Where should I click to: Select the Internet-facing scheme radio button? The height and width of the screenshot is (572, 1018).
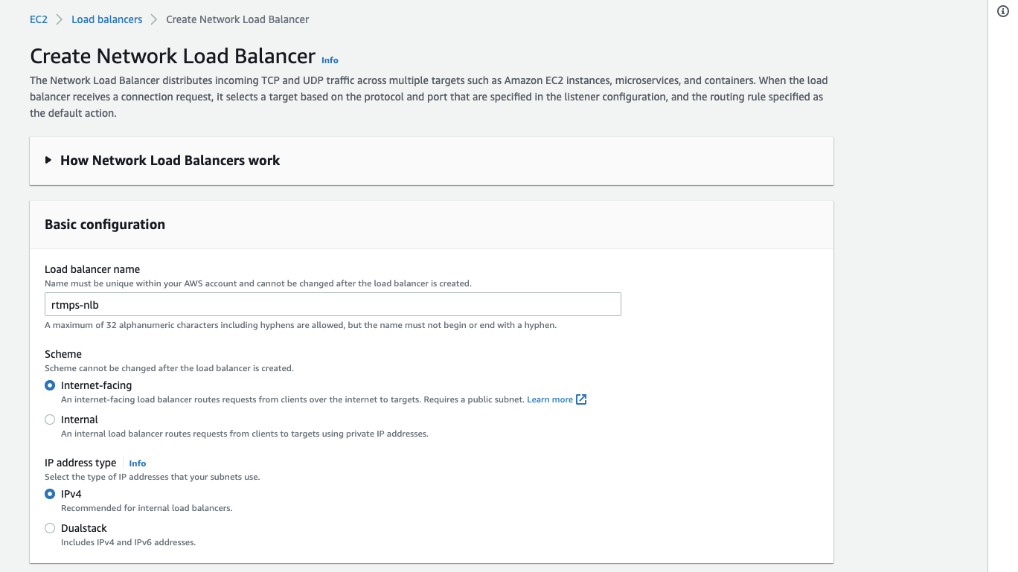click(x=50, y=385)
